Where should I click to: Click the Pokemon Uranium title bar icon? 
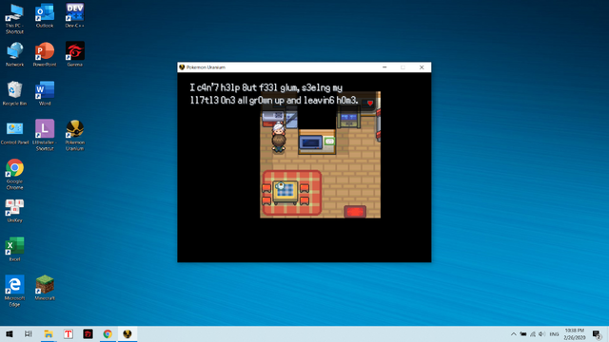pyautogui.click(x=182, y=67)
